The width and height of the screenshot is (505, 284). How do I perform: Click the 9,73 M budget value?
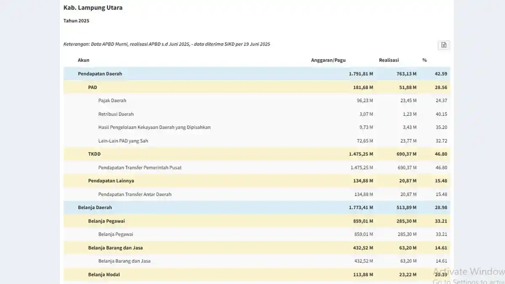tap(366, 127)
